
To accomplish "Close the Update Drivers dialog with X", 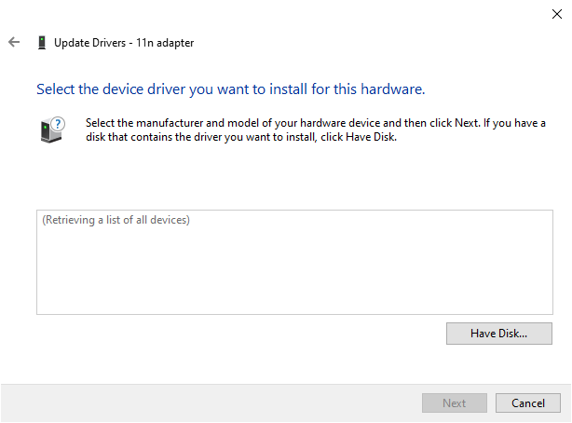I will coord(557,14).
